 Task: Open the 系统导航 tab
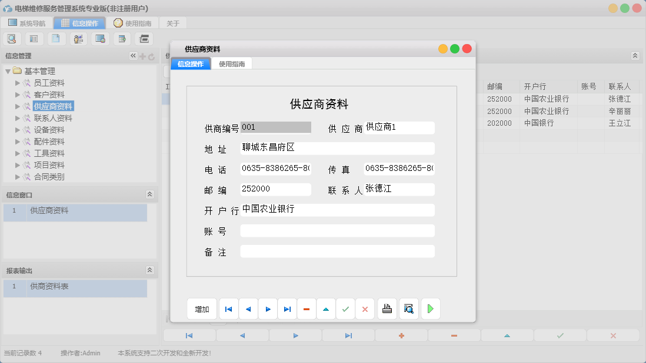click(28, 23)
